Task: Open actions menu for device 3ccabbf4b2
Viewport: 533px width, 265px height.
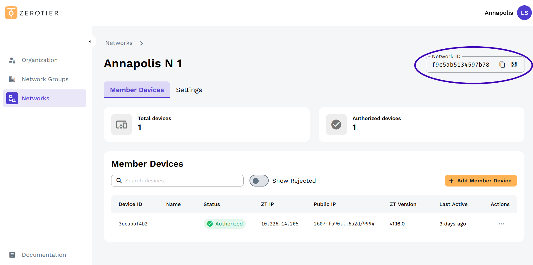Action: [x=501, y=224]
